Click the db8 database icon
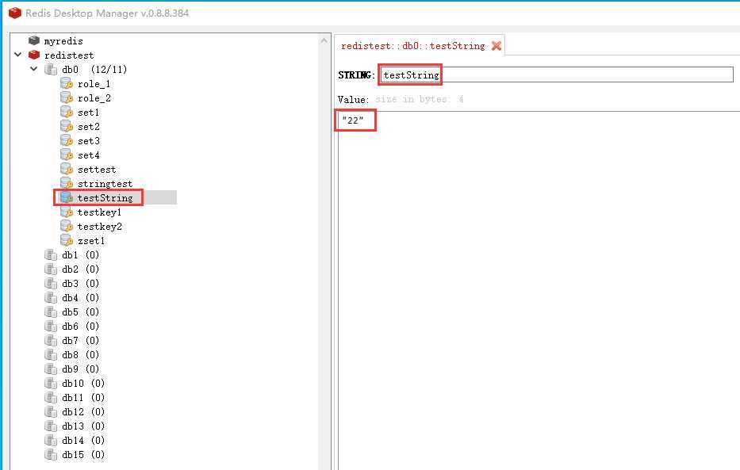 coord(51,354)
